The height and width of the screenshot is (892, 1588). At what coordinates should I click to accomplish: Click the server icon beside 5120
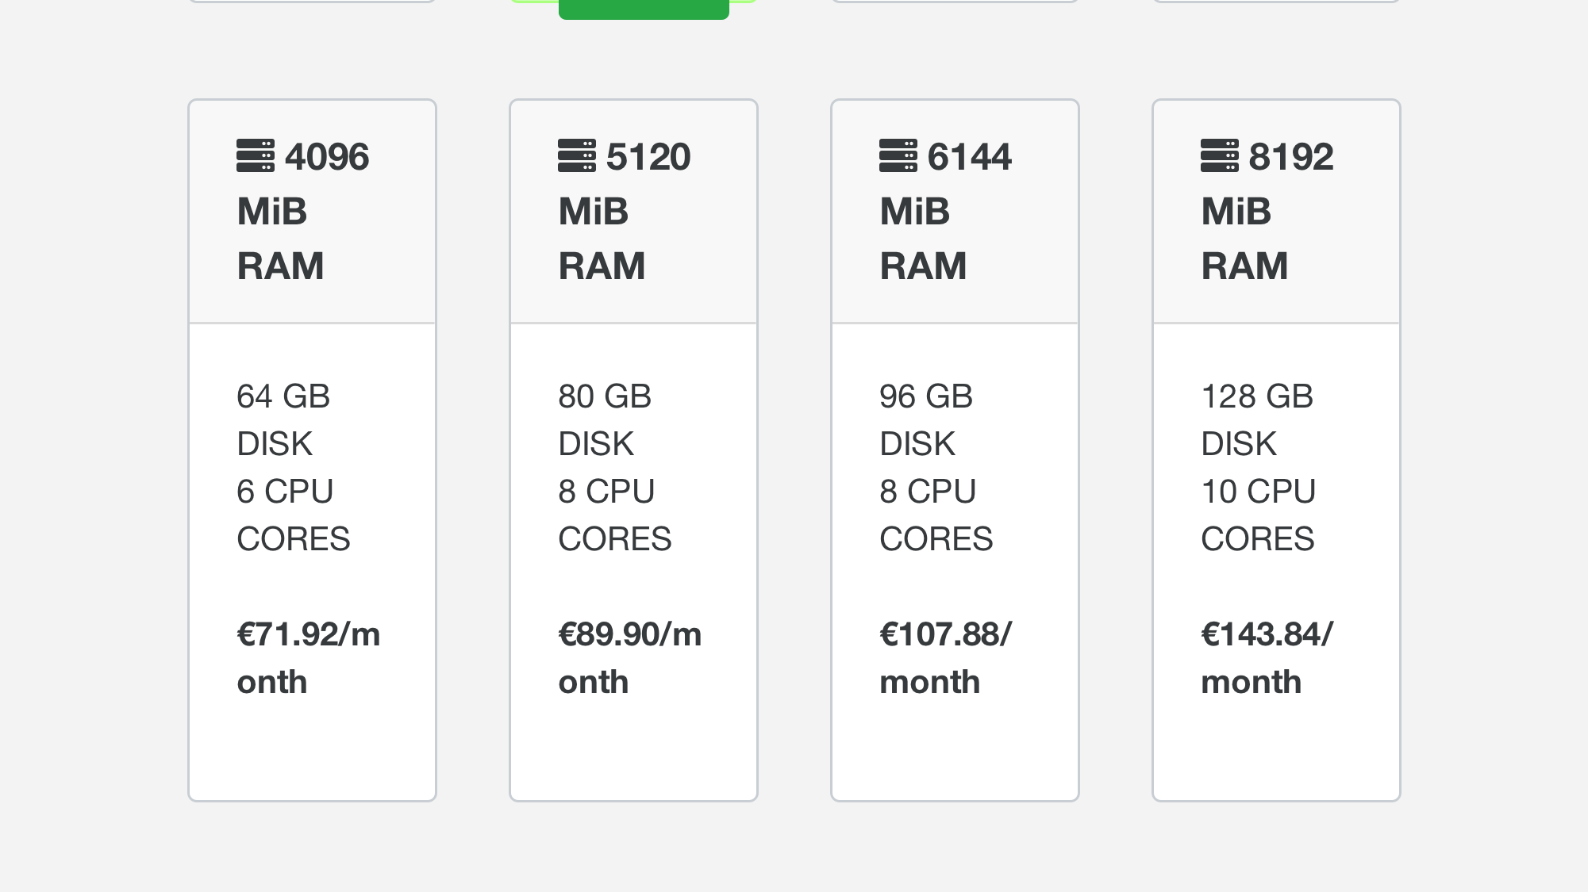coord(577,155)
